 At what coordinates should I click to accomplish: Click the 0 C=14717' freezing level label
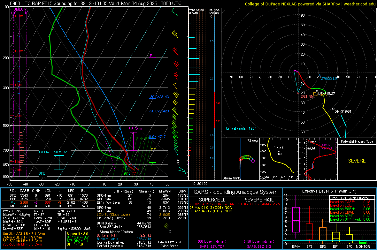pos(158,137)
